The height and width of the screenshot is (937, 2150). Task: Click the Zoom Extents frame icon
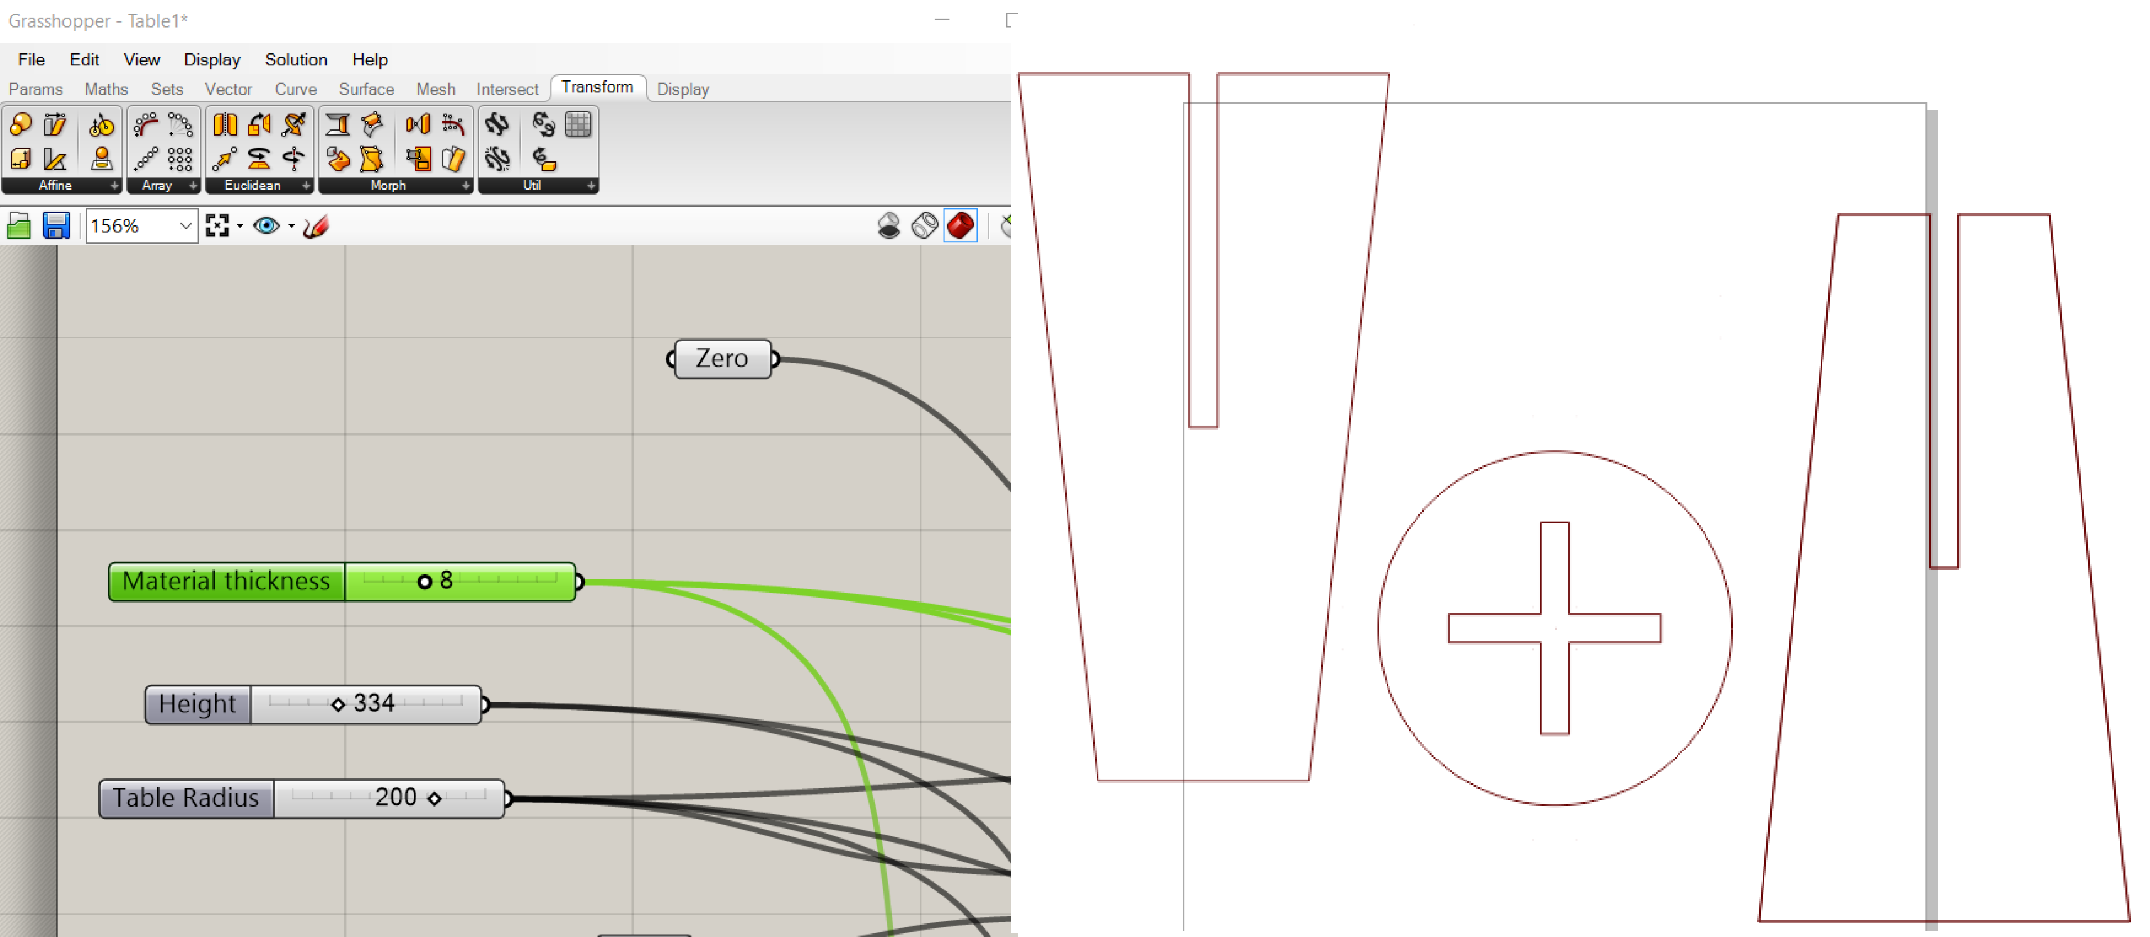217,226
